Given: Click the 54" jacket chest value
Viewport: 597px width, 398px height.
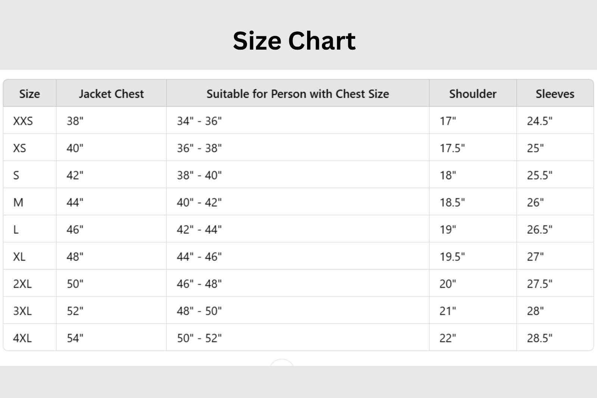Looking at the screenshot, I should [x=75, y=338].
